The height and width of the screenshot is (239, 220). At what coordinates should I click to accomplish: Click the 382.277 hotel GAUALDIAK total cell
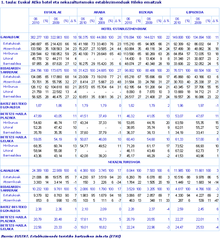(36, 37)
